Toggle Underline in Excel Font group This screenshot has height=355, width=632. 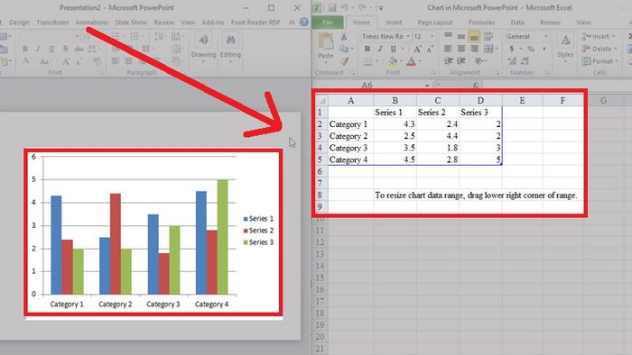393,49
